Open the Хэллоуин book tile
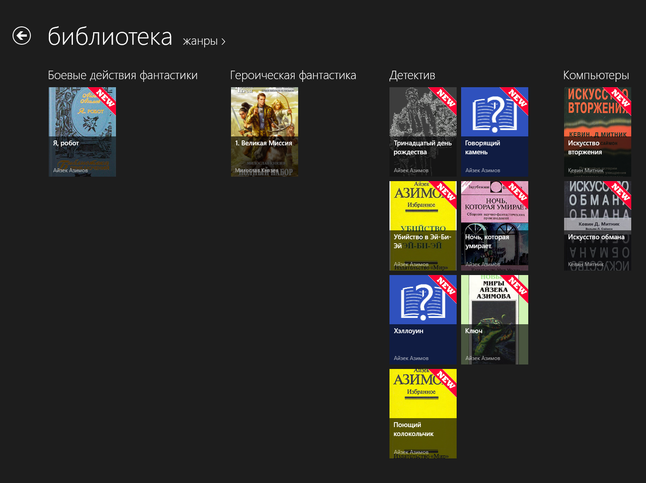This screenshot has height=483, width=646. pos(423,320)
